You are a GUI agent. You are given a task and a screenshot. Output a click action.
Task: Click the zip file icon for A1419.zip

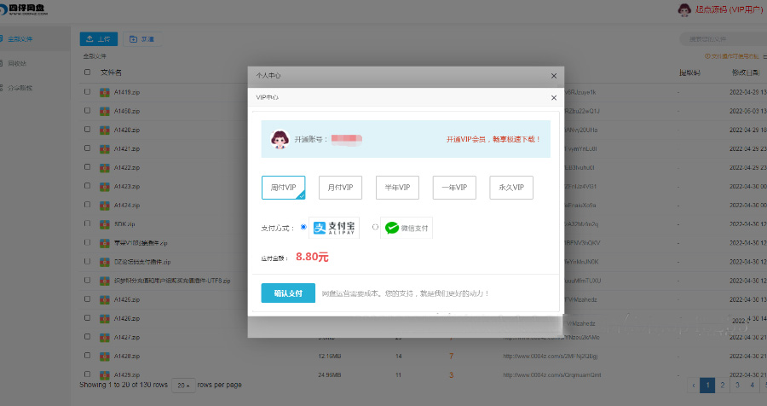[x=105, y=92]
